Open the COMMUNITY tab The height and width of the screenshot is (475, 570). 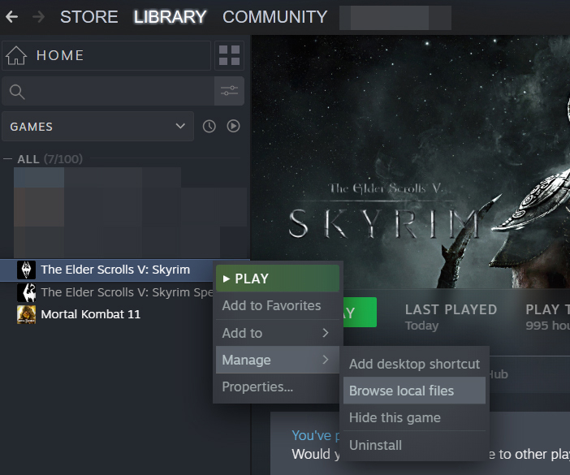[274, 17]
